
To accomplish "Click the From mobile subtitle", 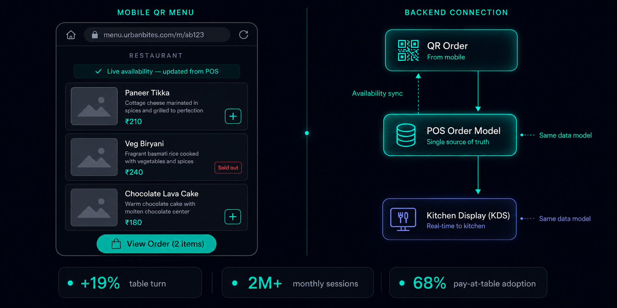I will pos(446,57).
